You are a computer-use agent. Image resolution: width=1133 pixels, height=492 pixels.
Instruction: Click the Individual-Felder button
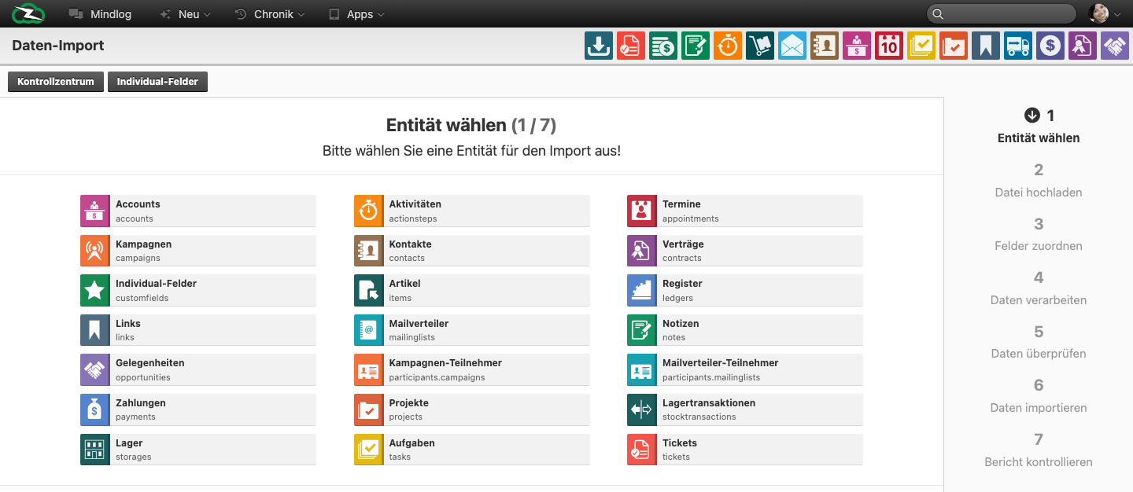click(x=157, y=82)
